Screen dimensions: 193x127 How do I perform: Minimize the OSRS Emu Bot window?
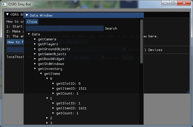pyautogui.click(x=165, y=3)
